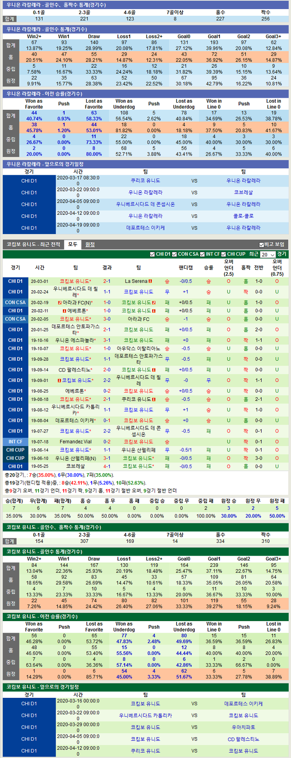Open 콜로-콜로 in 2020-04-12 fixture
This screenshot has width=291, height=758.
coord(243,216)
